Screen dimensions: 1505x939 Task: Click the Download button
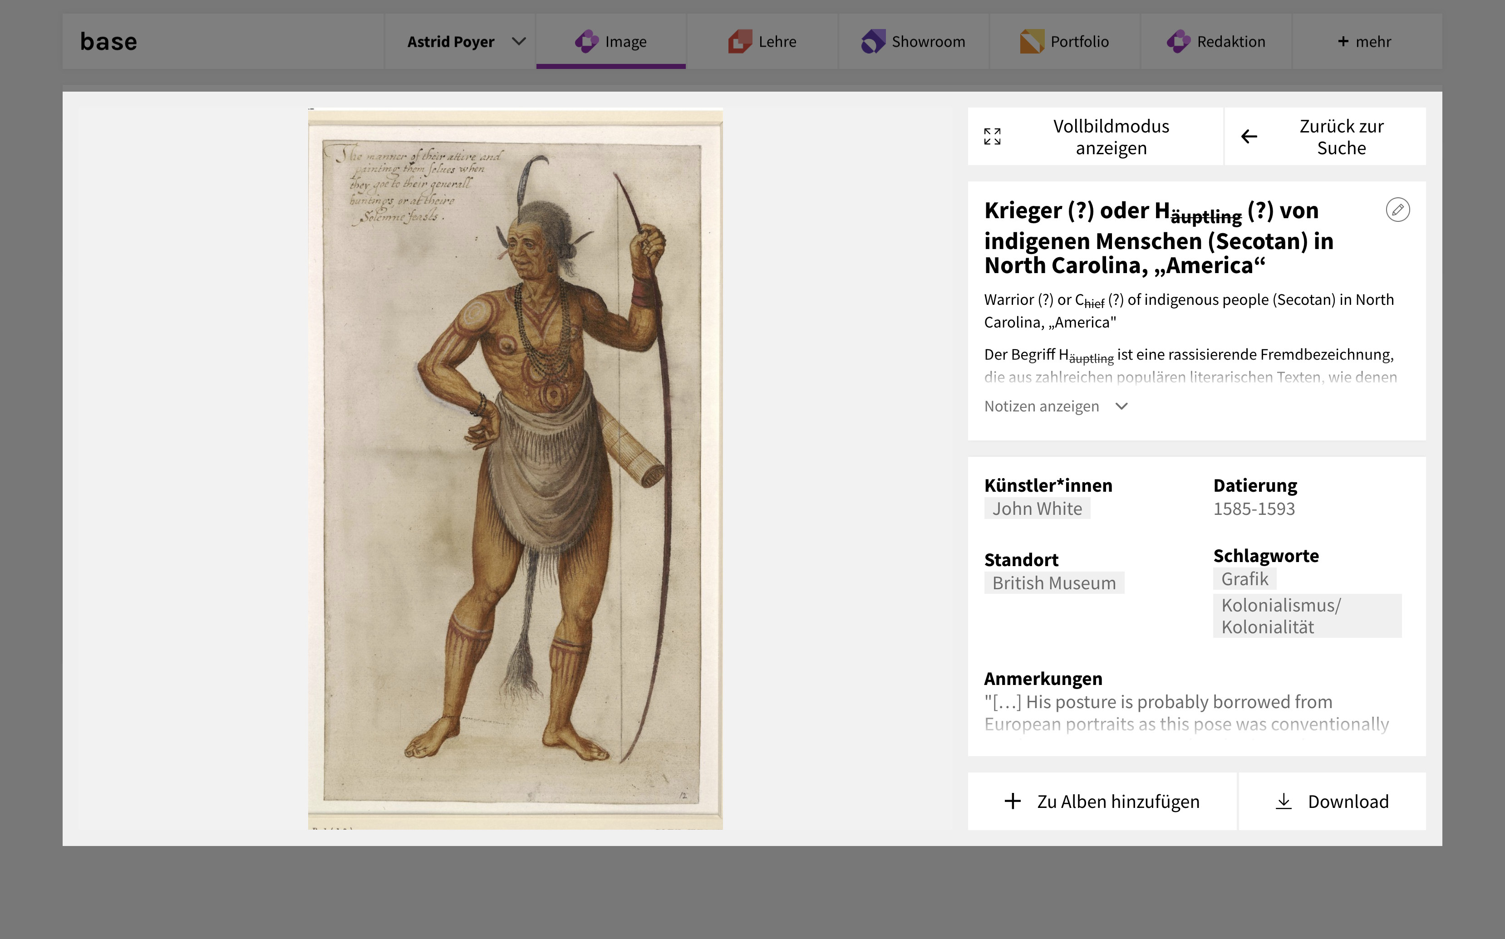pyautogui.click(x=1332, y=801)
